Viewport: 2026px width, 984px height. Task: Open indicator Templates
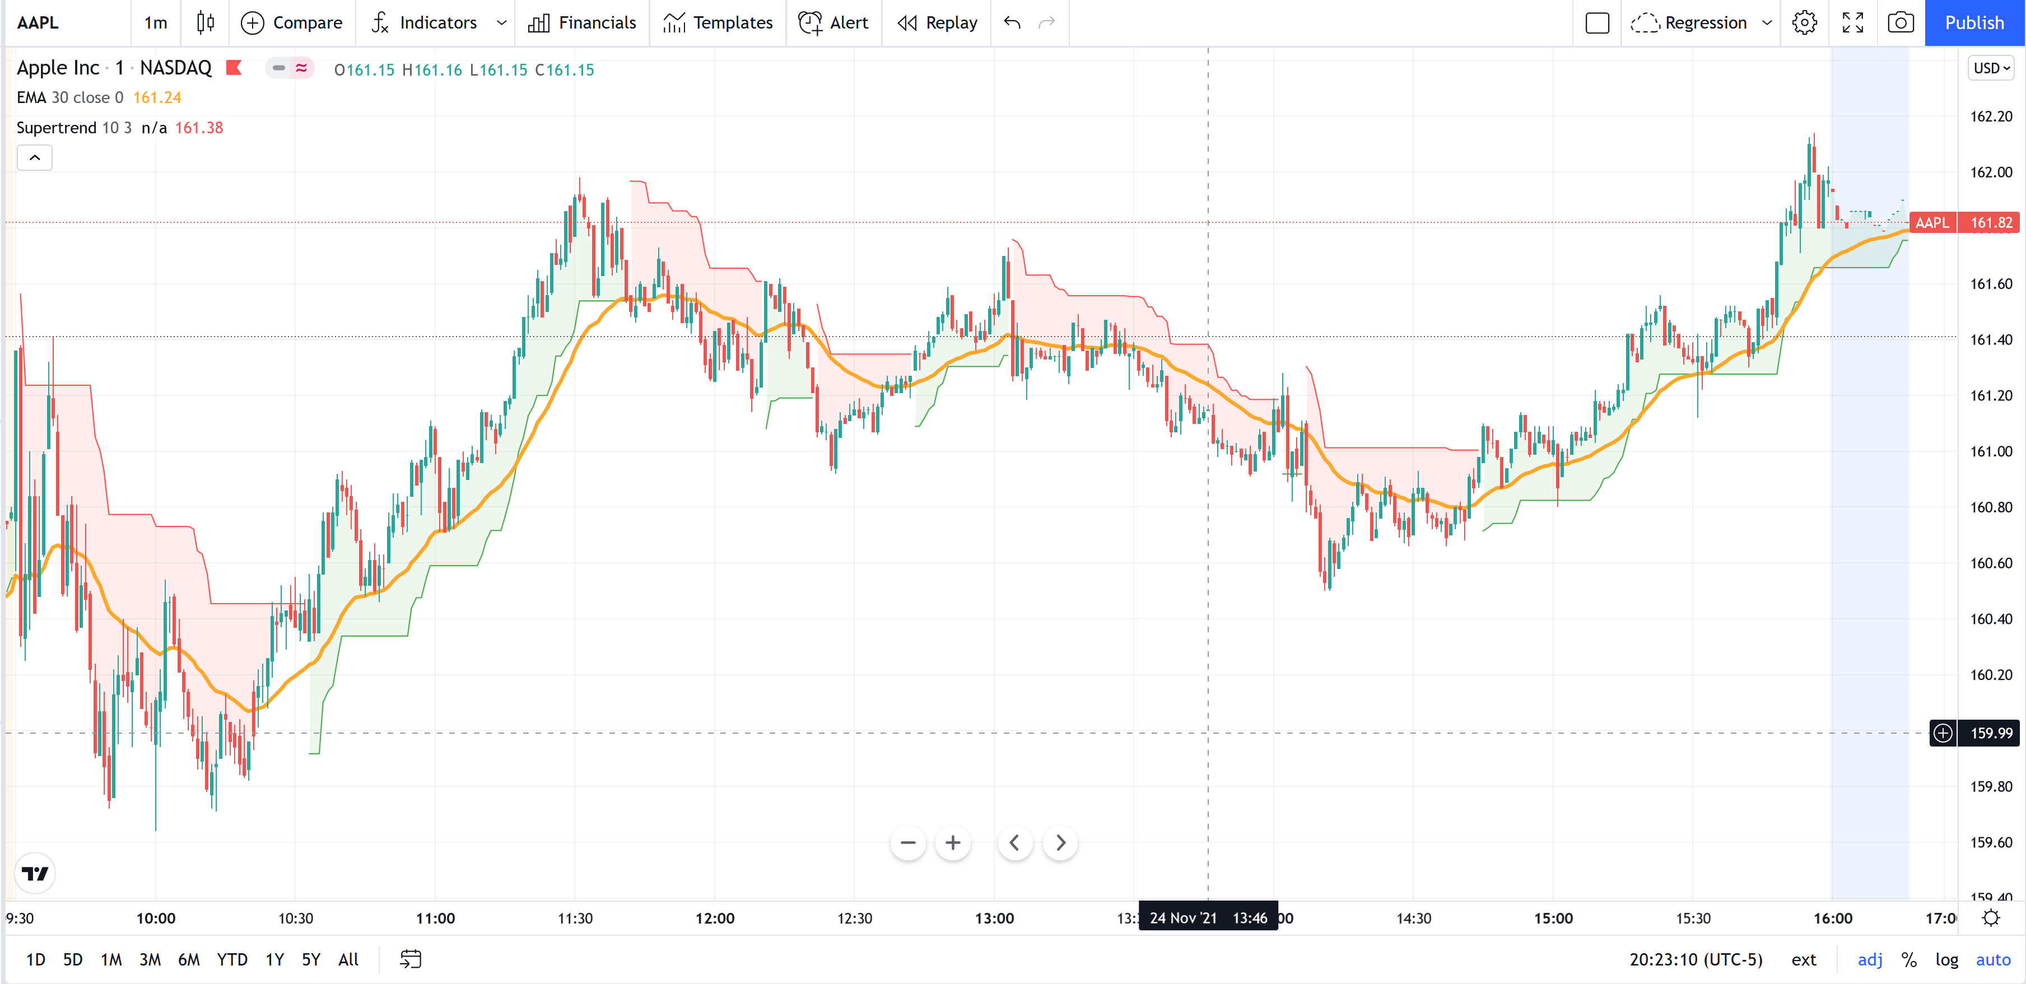pyautogui.click(x=718, y=23)
